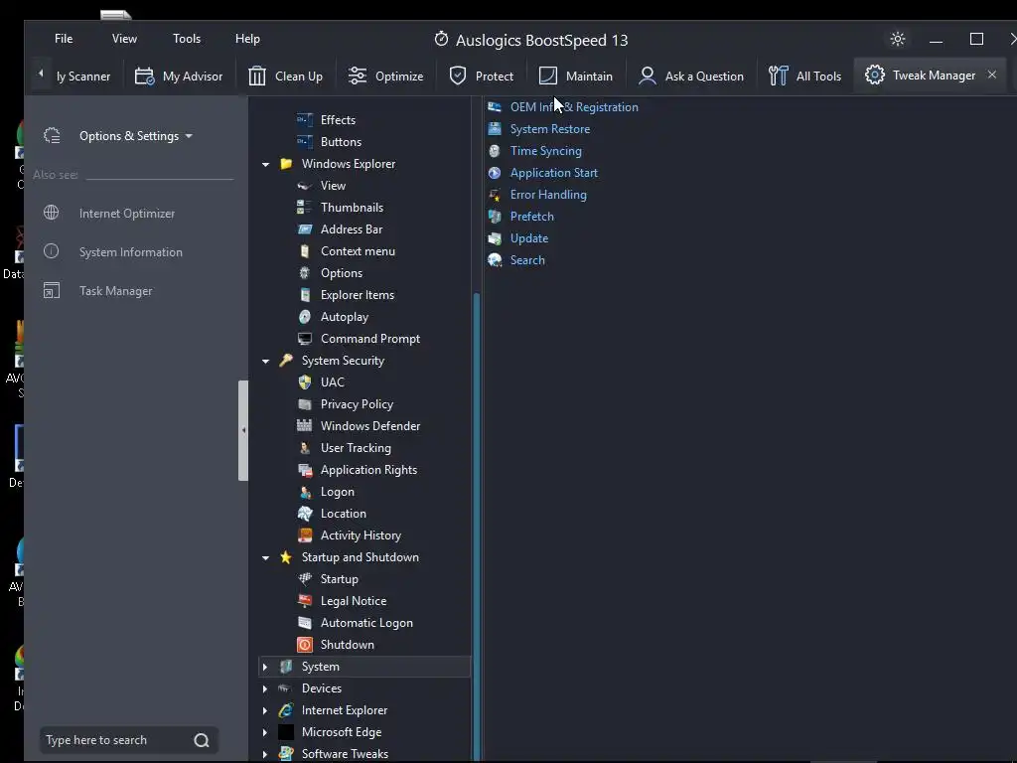Click the Automatic Logon icon

coord(304,623)
